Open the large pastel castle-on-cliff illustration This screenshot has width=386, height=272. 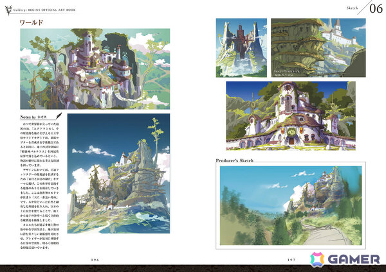pyautogui.click(x=95, y=69)
